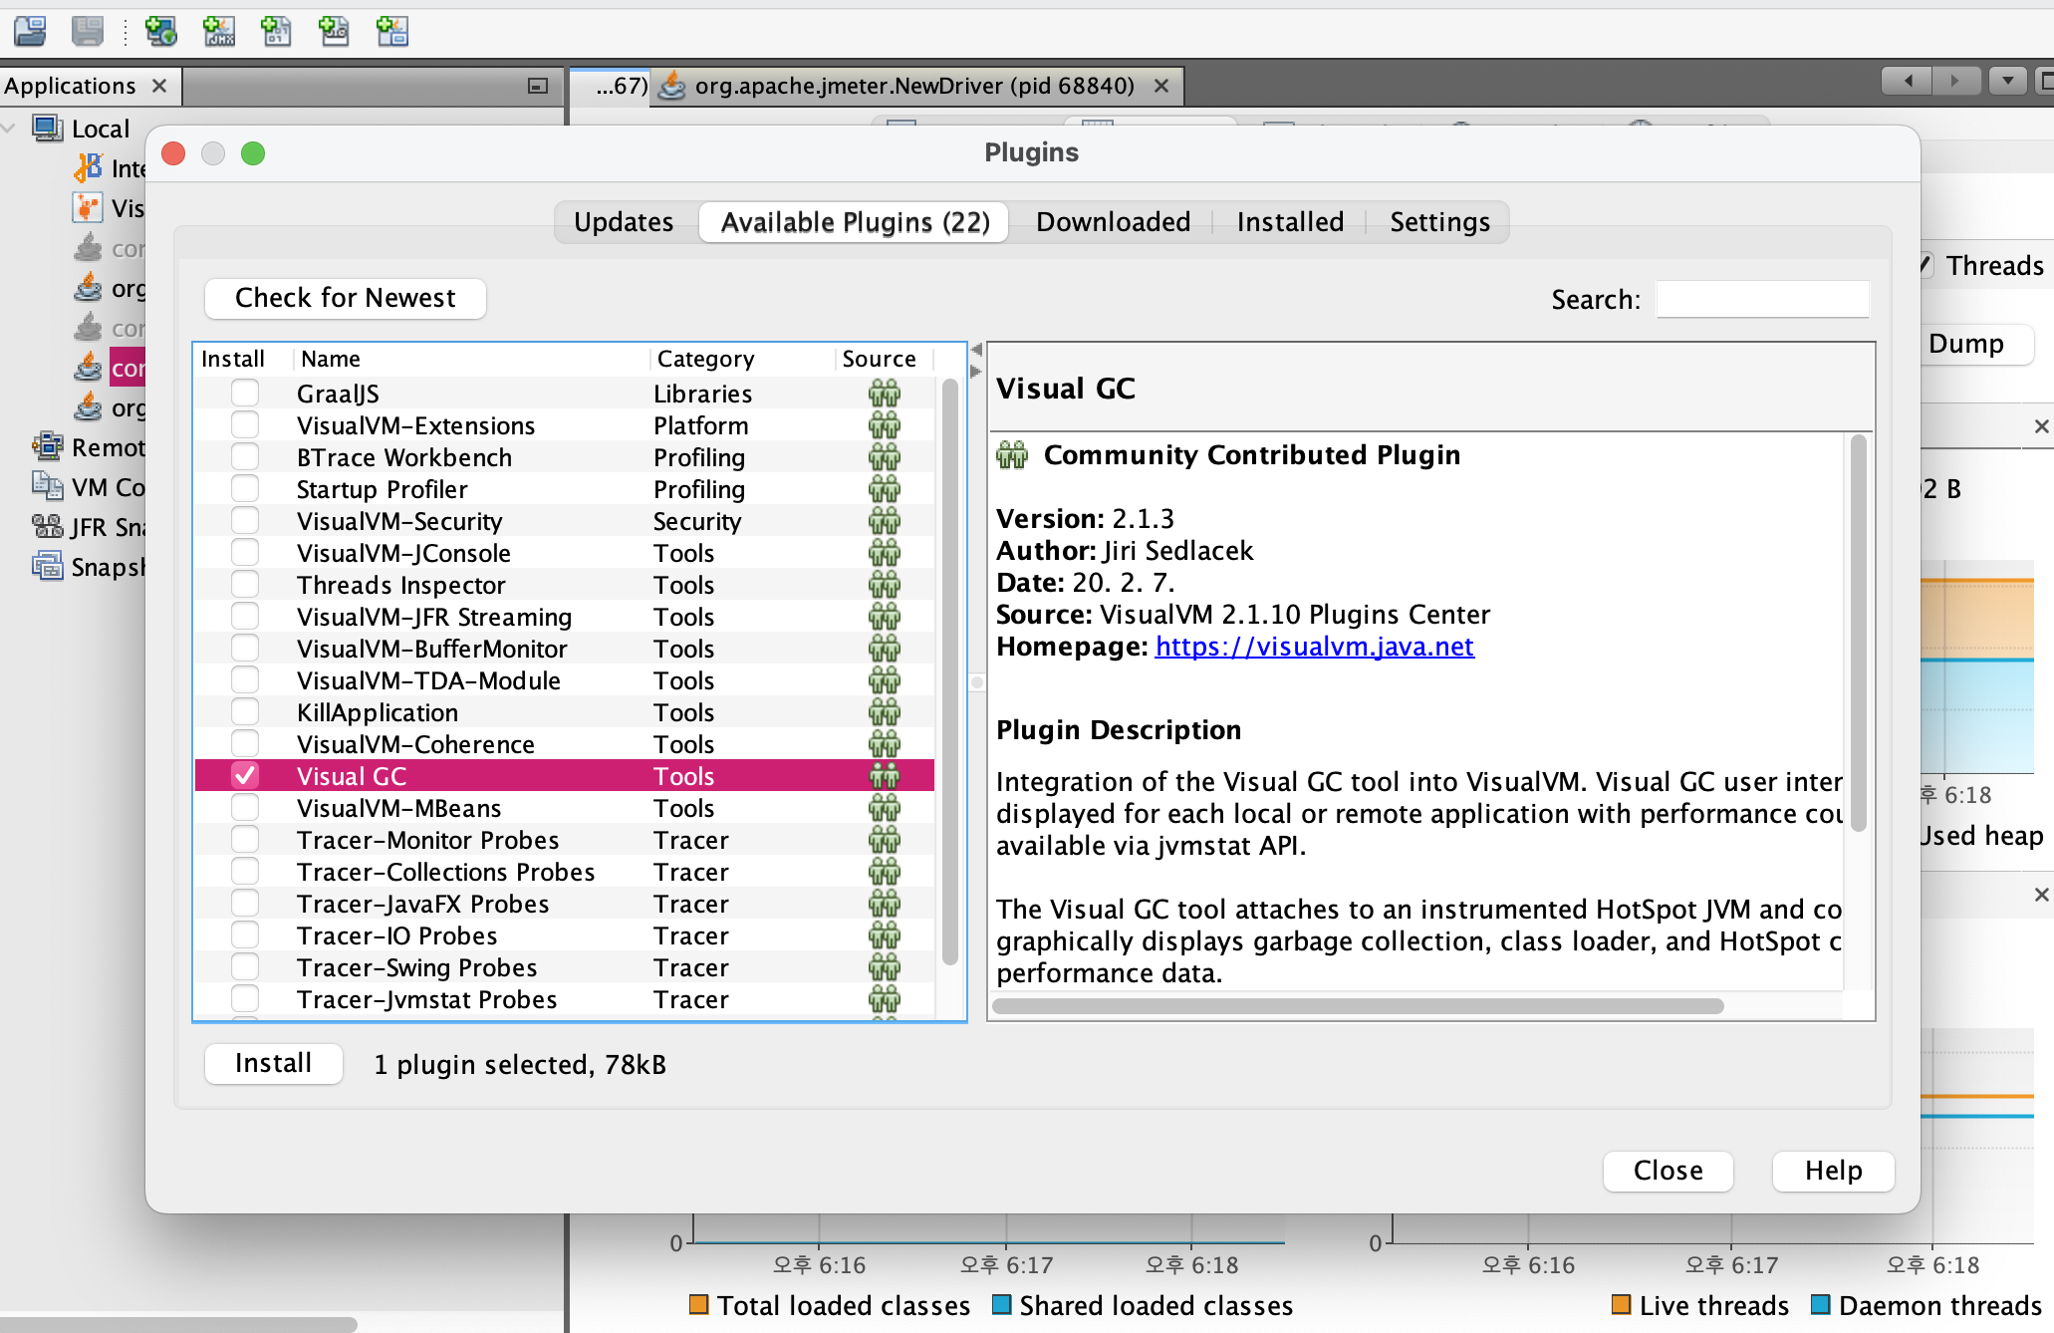
Task: Click the plugin Search input field
Action: (x=1762, y=299)
